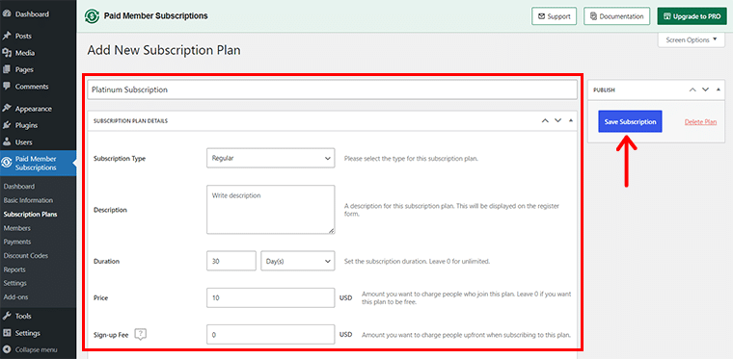Open Reports submenu item
The image size is (733, 359).
(14, 269)
